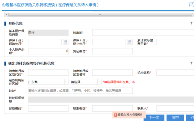This screenshot has height=121, width=194.
Task: Click the horizontal scrollbar left arrow
Action: (6, 15)
